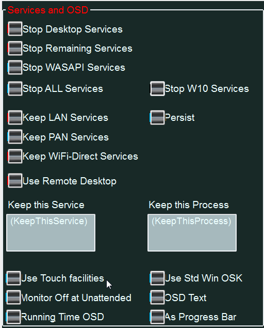Enable As Progress Bar checkbox

pos(157,317)
